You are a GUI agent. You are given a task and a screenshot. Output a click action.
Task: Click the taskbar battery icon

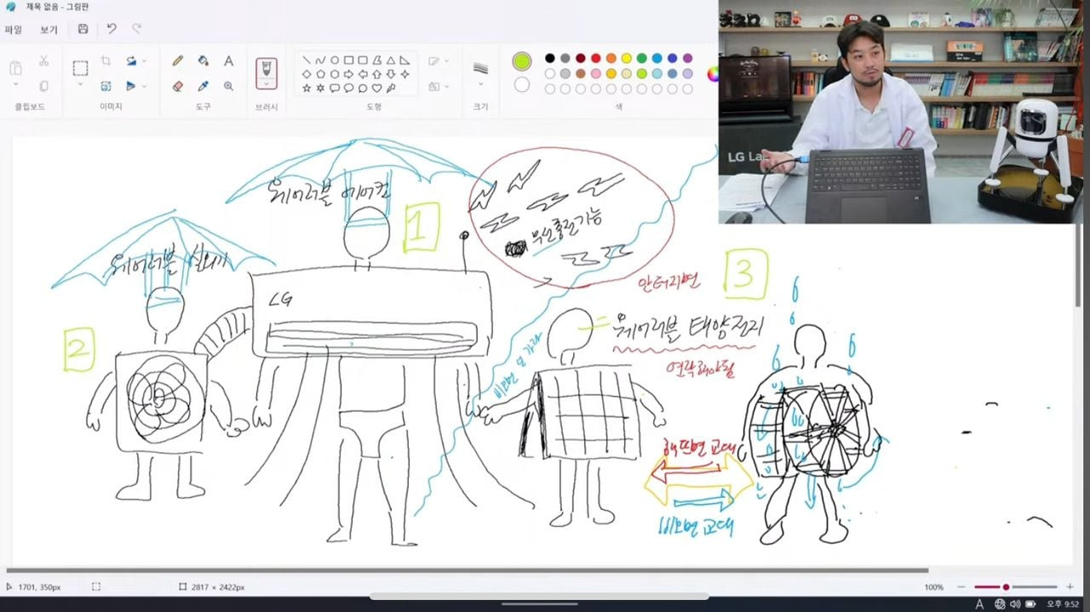coord(1031,604)
